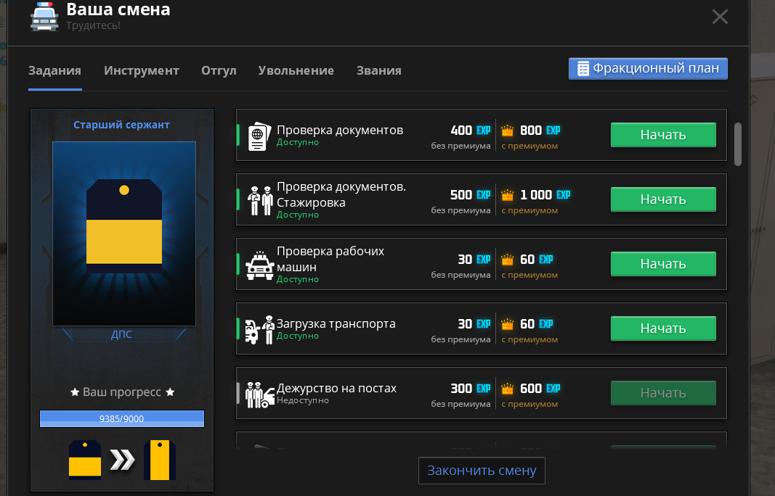This screenshot has height=496, width=775.
Task: Start the Проверка документов task
Action: pyautogui.click(x=662, y=135)
